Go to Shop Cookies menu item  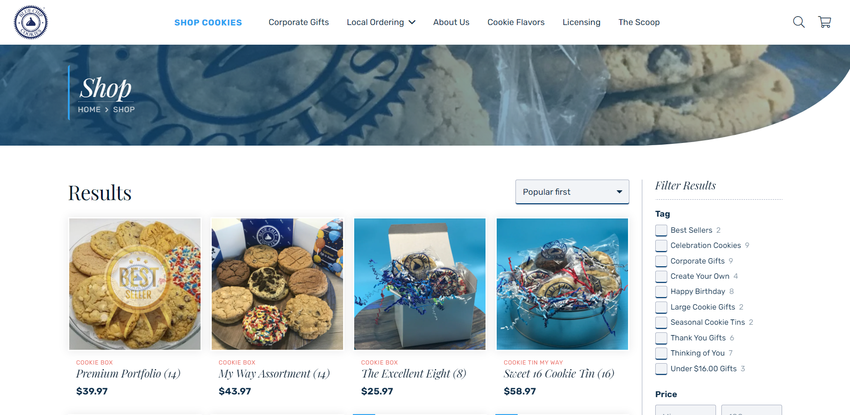point(208,22)
